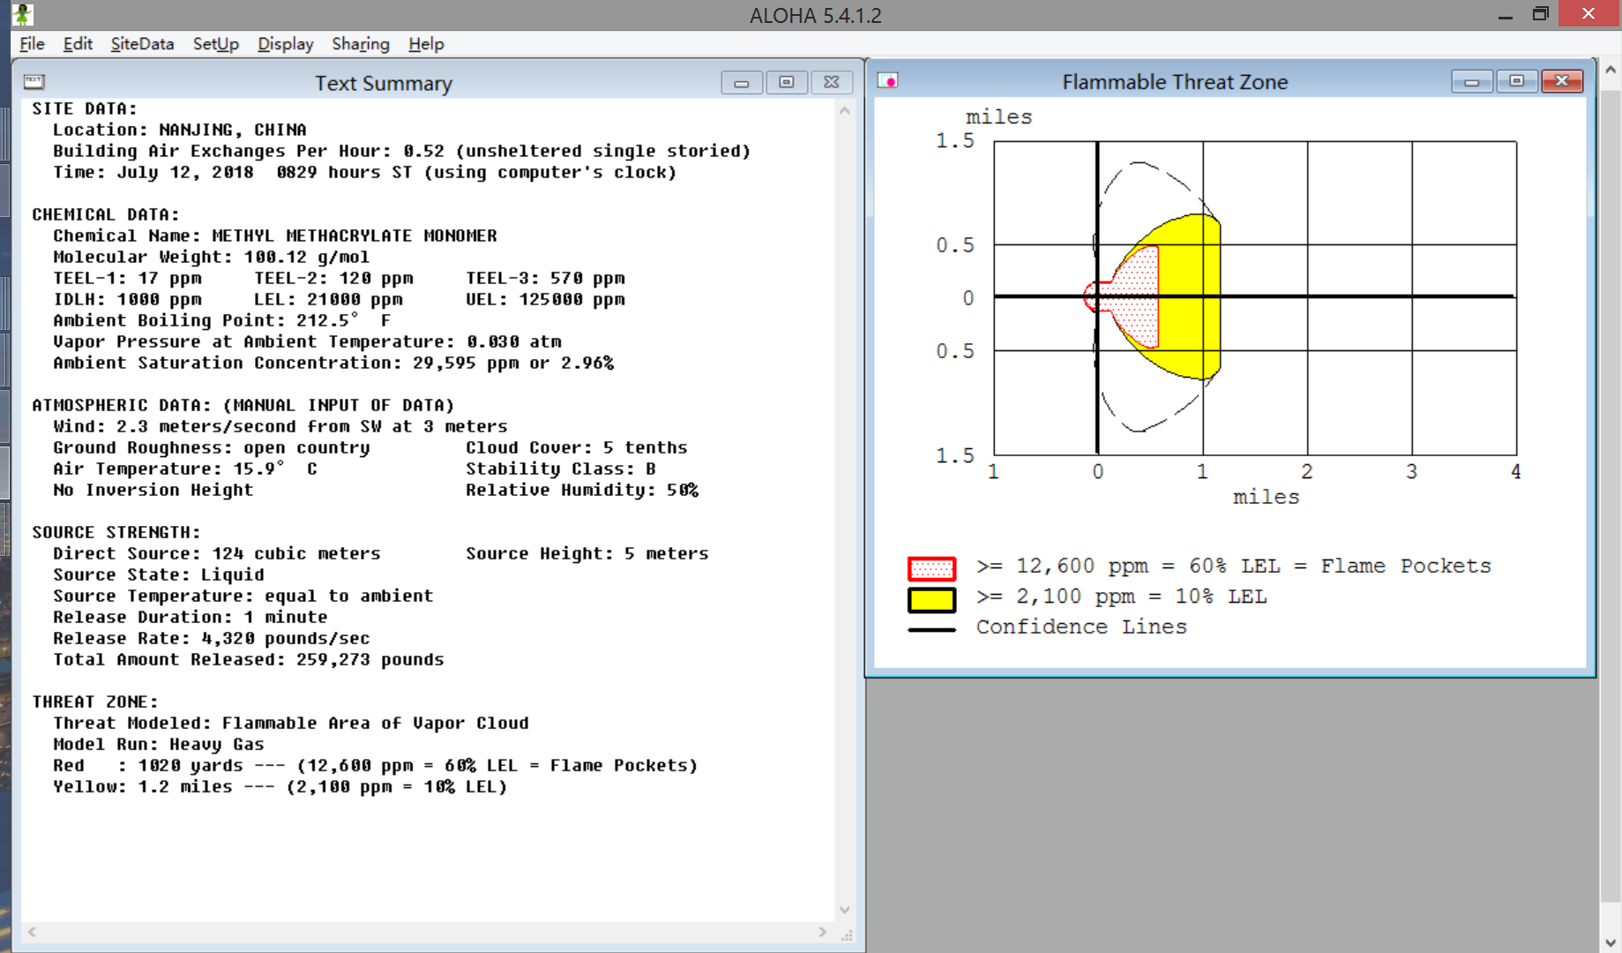This screenshot has height=953, width=1622.
Task: Click the '>= 12,600 ppm = 60% LEL' legend label
Action: tap(1234, 566)
